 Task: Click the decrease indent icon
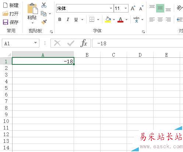click(180, 20)
